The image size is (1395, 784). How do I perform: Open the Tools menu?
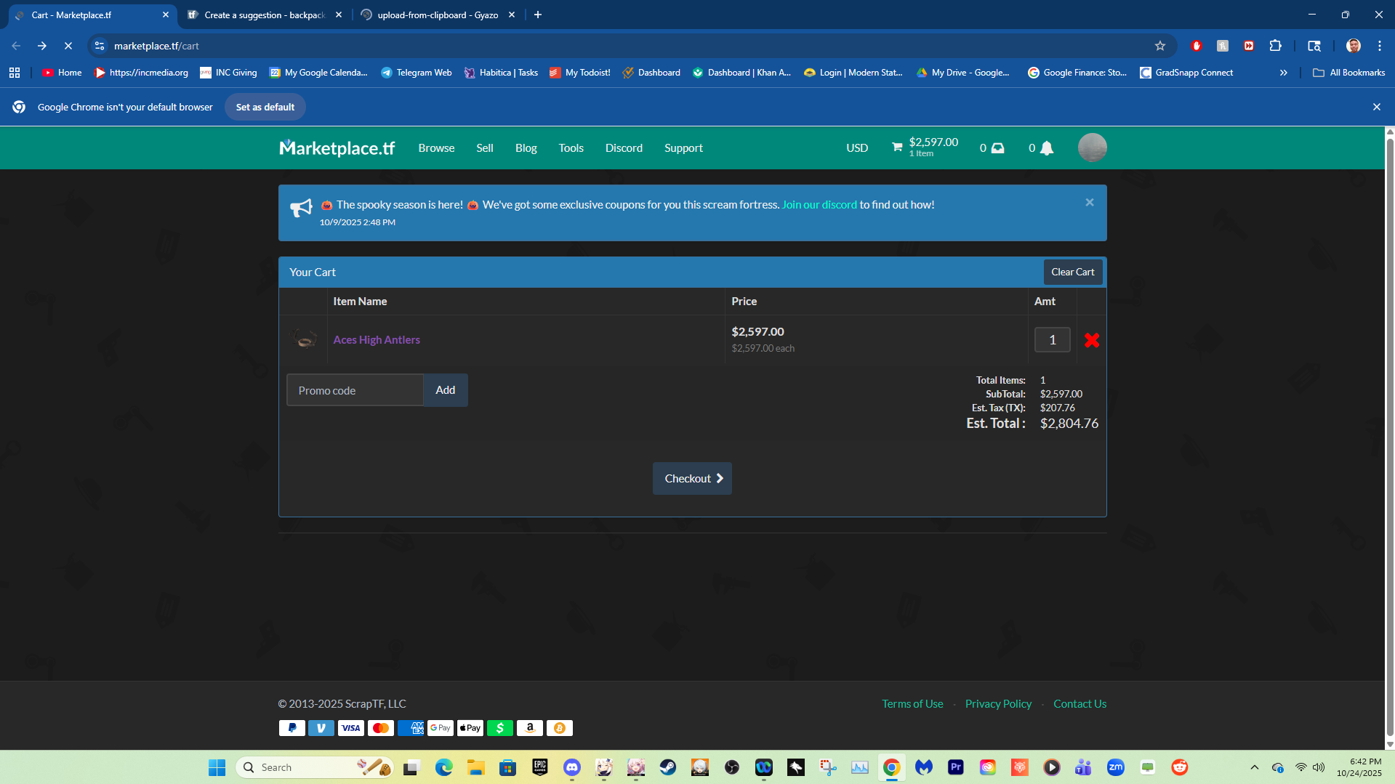point(571,148)
